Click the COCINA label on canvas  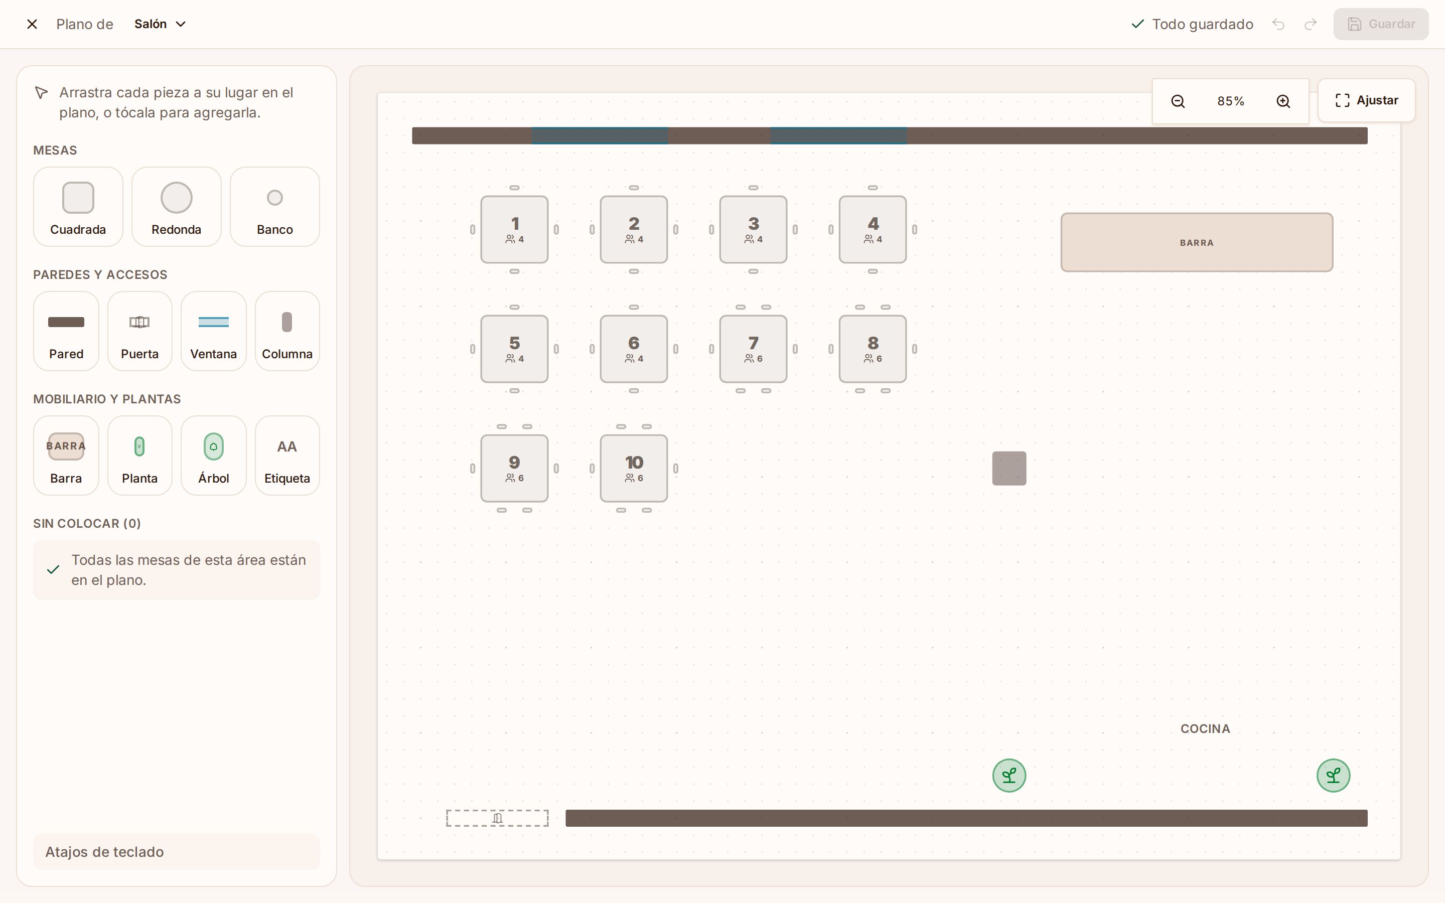click(1205, 728)
